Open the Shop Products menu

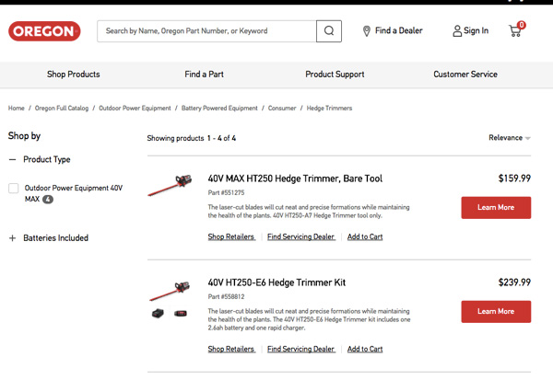(73, 75)
